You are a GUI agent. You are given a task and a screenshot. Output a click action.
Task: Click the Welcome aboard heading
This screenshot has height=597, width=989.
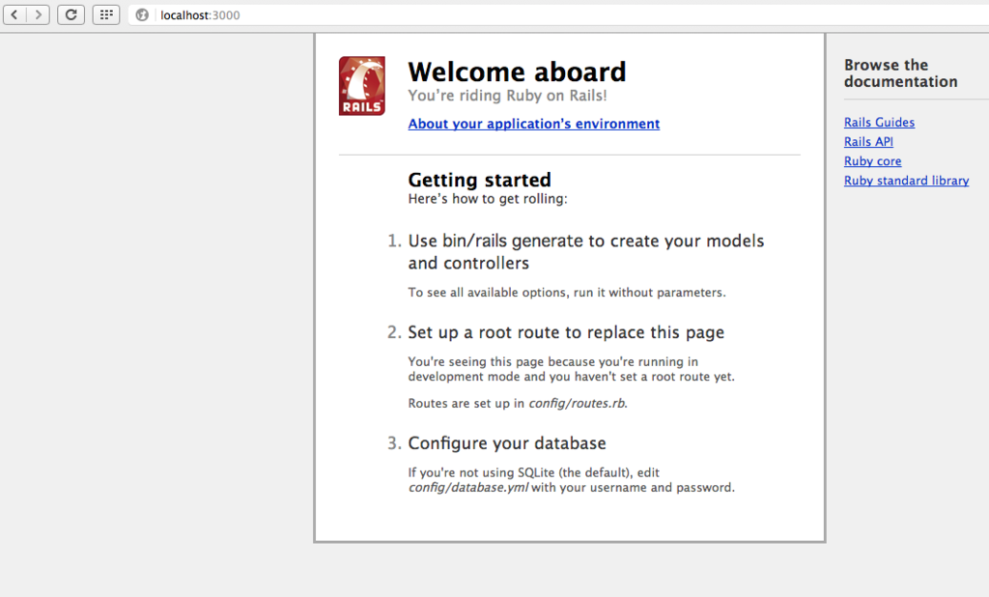point(518,71)
